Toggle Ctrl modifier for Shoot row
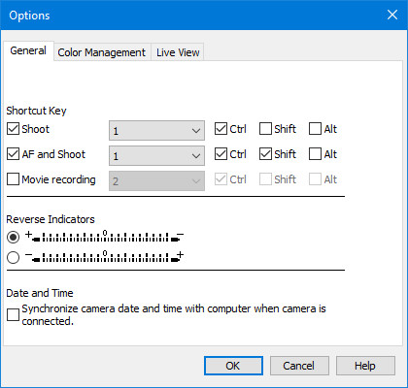This screenshot has height=388, width=408. pos(221,129)
